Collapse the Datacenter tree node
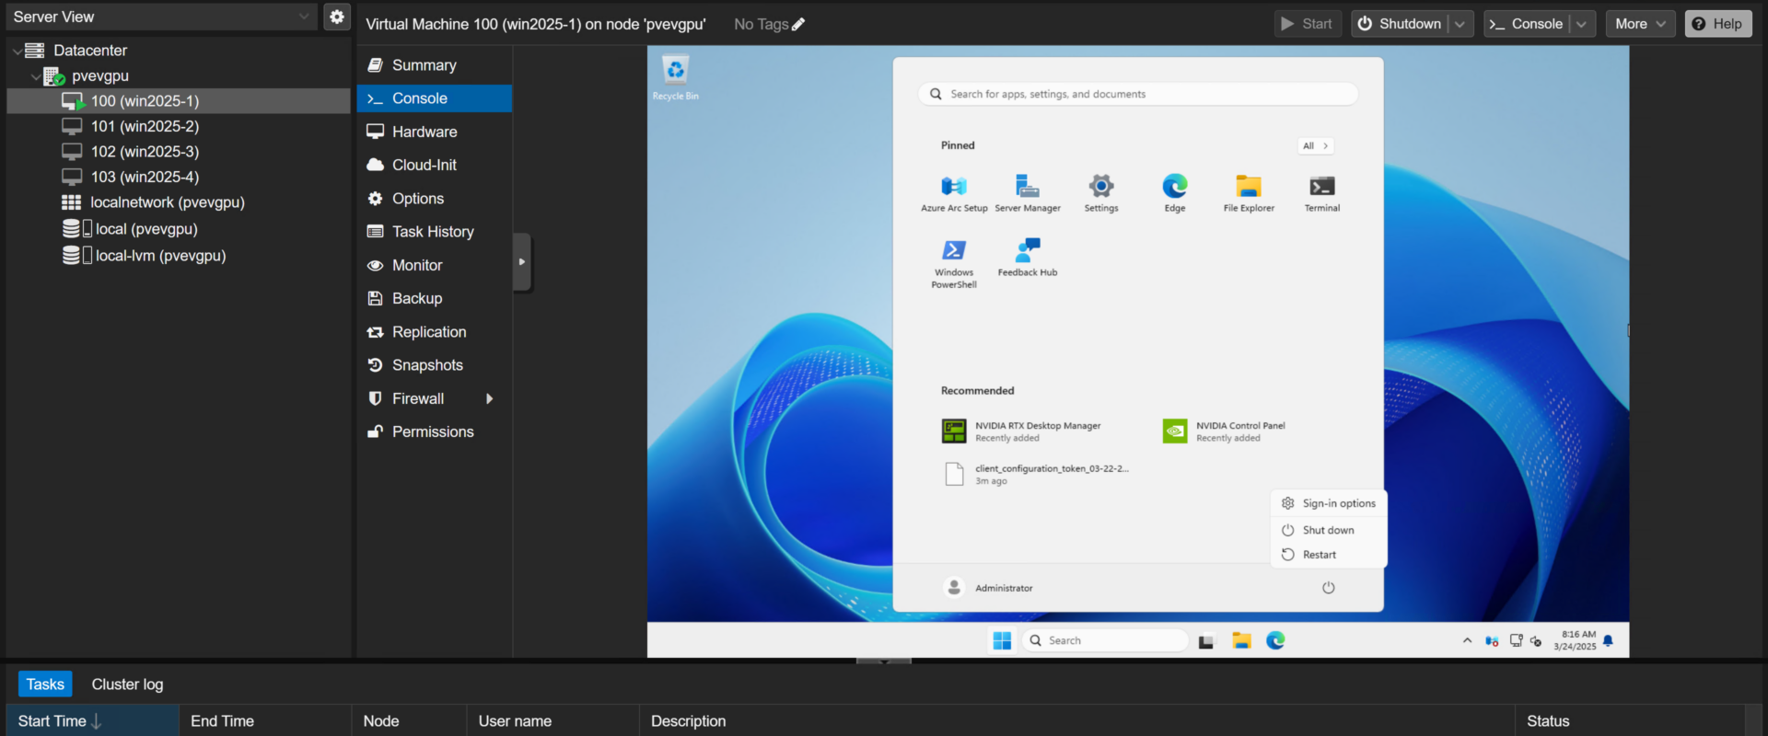The height and width of the screenshot is (736, 1768). (17, 51)
